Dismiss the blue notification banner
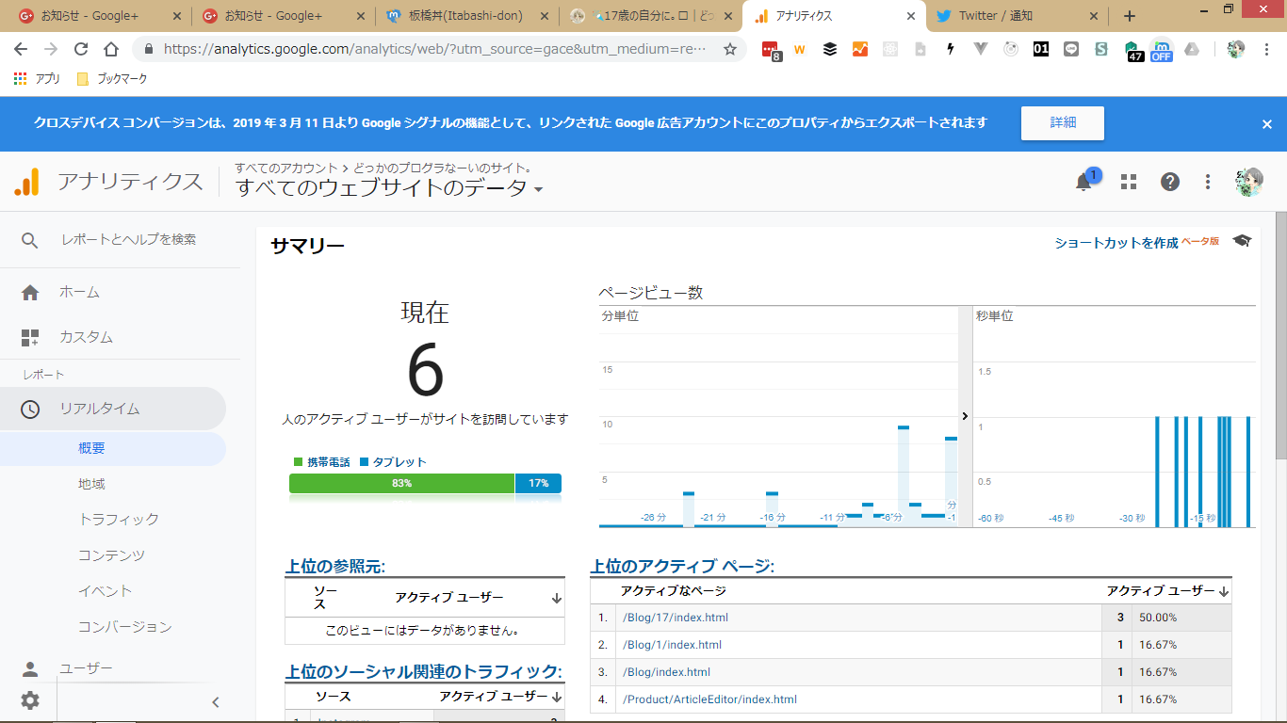Screen dimensions: 1287x723 pyautogui.click(x=1267, y=123)
